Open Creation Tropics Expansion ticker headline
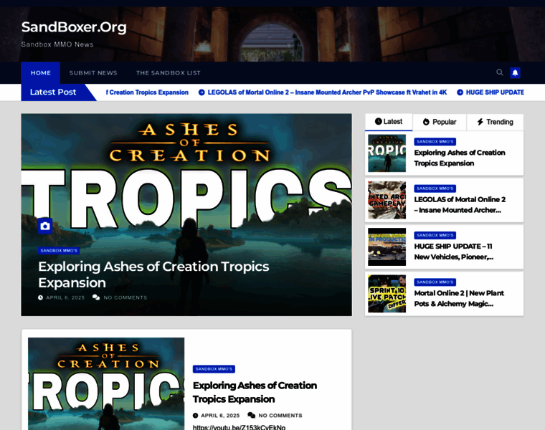The width and height of the screenshot is (545, 430). 147,92
